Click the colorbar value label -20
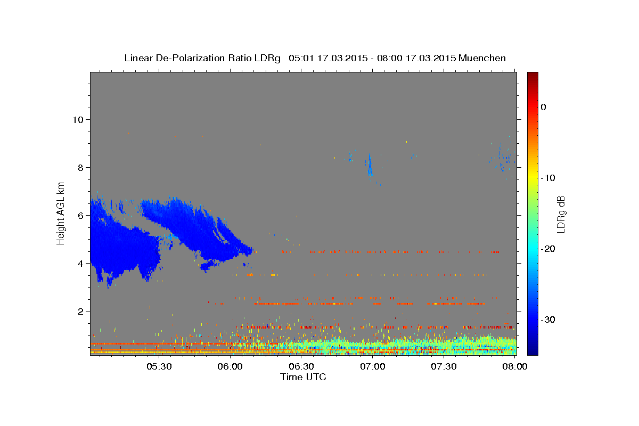This screenshot has height=426, width=639. click(x=548, y=249)
